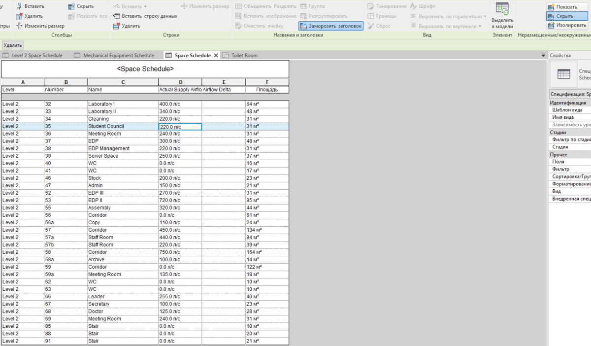Click the Удалить button below the ribbon
Viewport: 591px width, 346px height.
pos(13,45)
